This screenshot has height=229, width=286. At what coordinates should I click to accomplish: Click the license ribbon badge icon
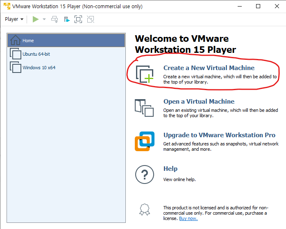145,209
